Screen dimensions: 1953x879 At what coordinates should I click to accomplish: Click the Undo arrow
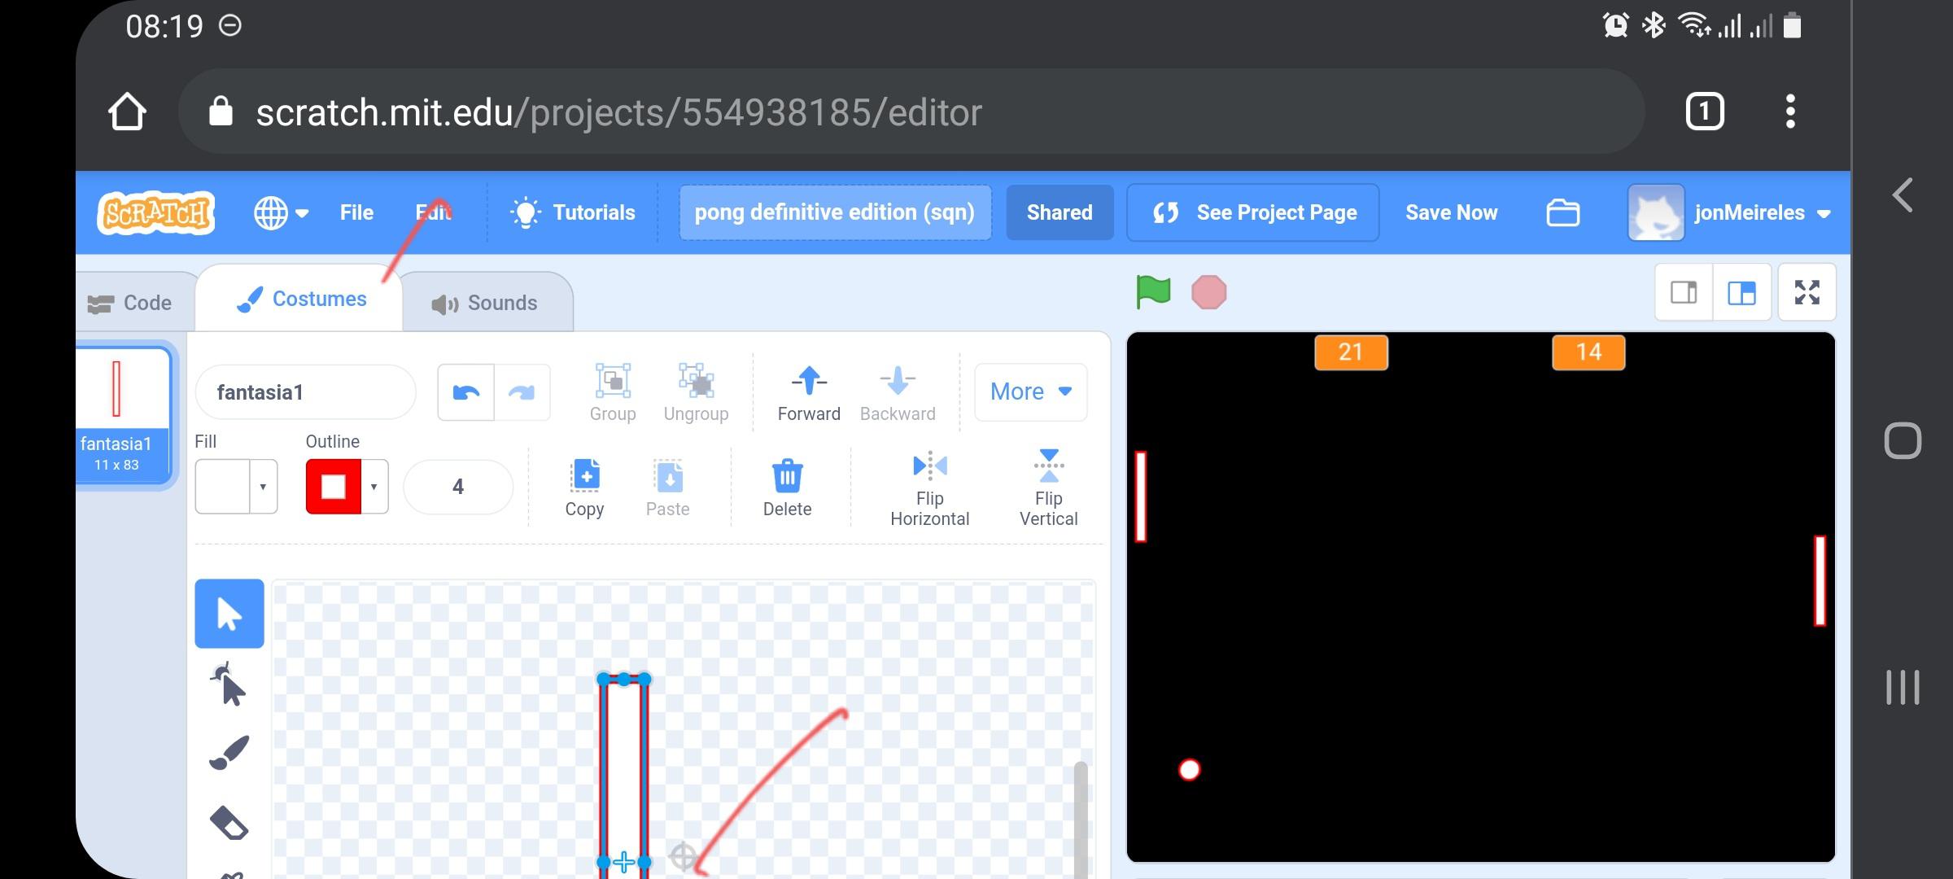point(465,392)
